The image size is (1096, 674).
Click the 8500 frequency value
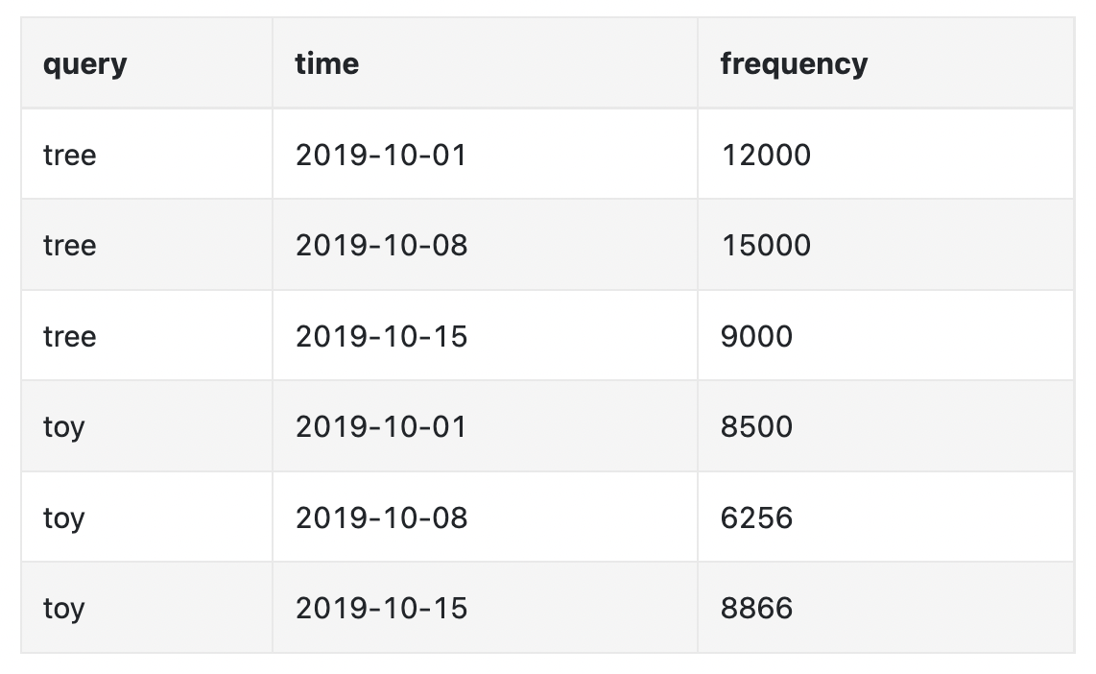click(756, 426)
